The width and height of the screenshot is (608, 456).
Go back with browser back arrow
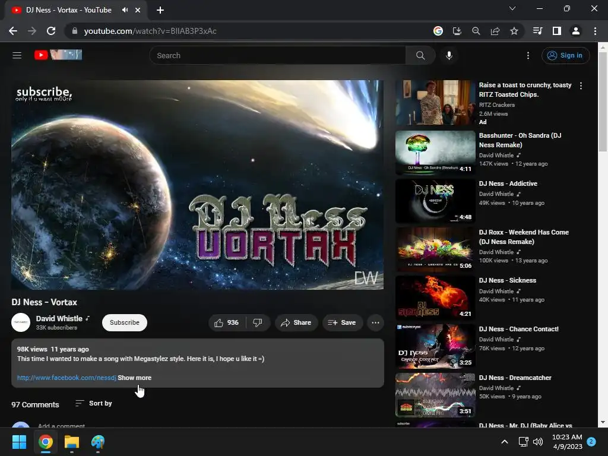click(13, 31)
